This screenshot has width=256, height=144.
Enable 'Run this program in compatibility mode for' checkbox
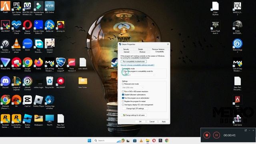click(x=123, y=71)
